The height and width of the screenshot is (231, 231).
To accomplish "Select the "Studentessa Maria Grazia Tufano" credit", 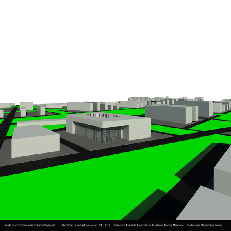I will tap(205, 225).
